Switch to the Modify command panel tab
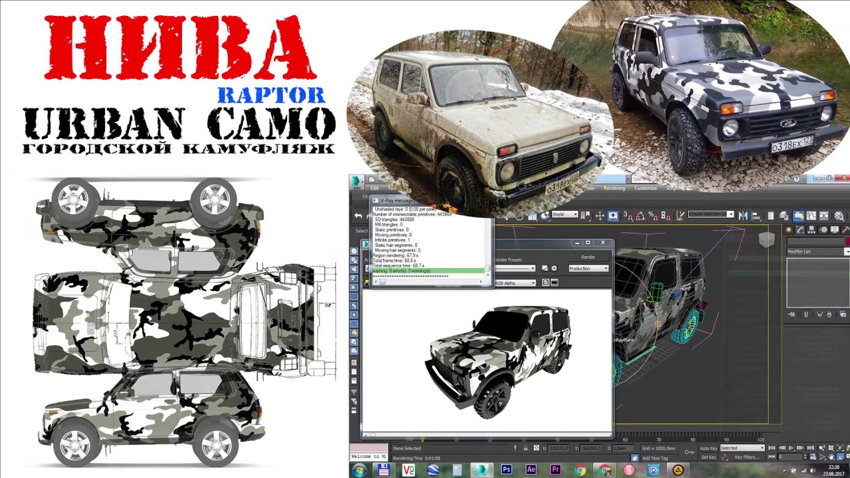This screenshot has height=478, width=850. tap(799, 230)
